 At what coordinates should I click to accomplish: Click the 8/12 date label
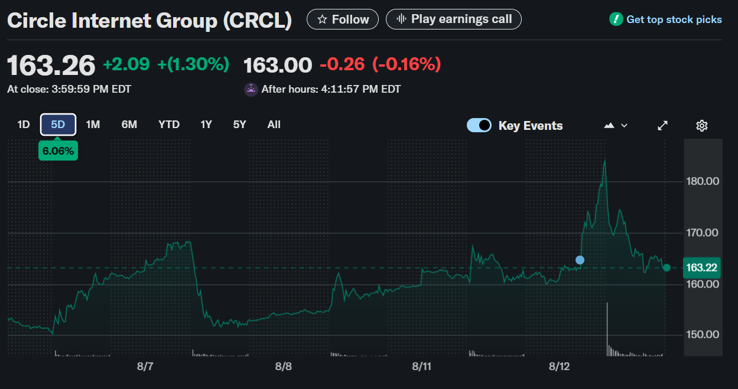[560, 367]
